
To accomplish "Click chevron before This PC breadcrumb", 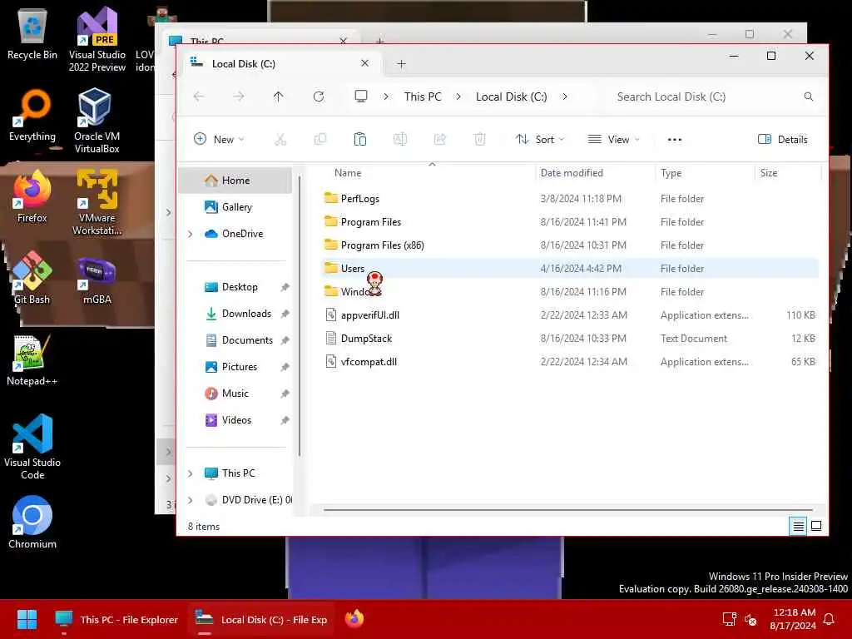I will (386, 97).
